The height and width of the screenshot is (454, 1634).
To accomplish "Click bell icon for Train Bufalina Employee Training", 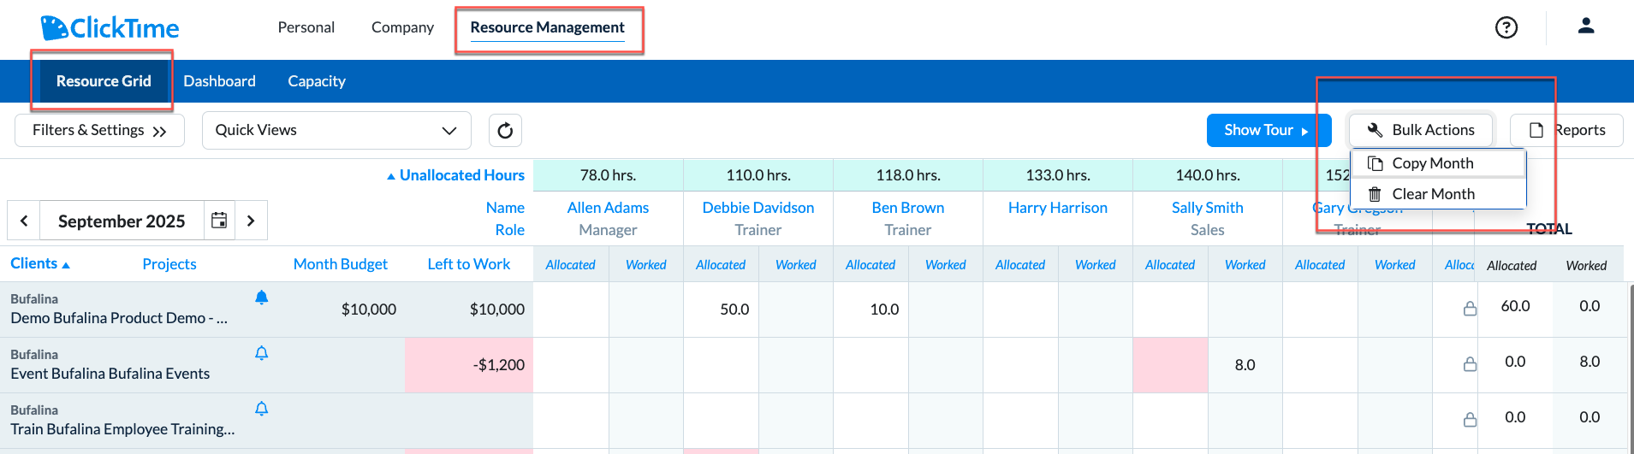I will pyautogui.click(x=262, y=409).
